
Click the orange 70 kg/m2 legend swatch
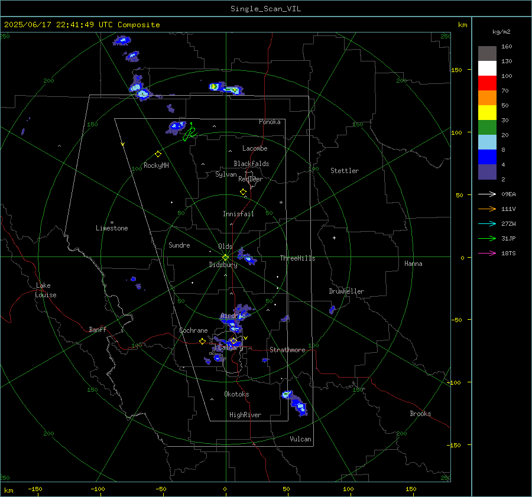(487, 98)
